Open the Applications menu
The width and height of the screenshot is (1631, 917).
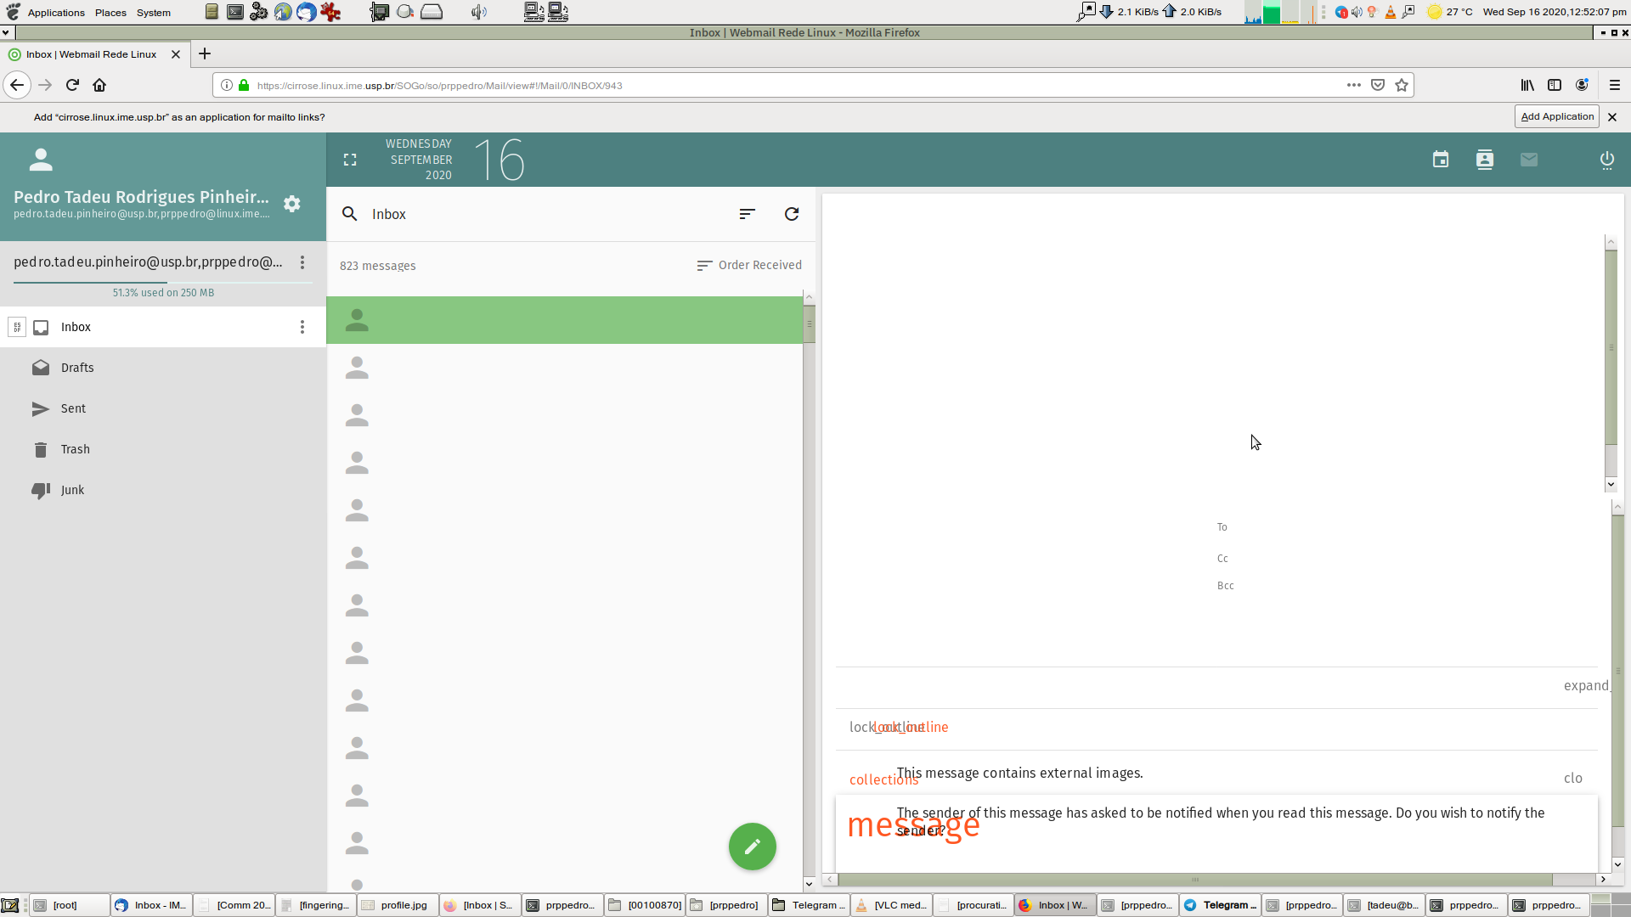[56, 13]
